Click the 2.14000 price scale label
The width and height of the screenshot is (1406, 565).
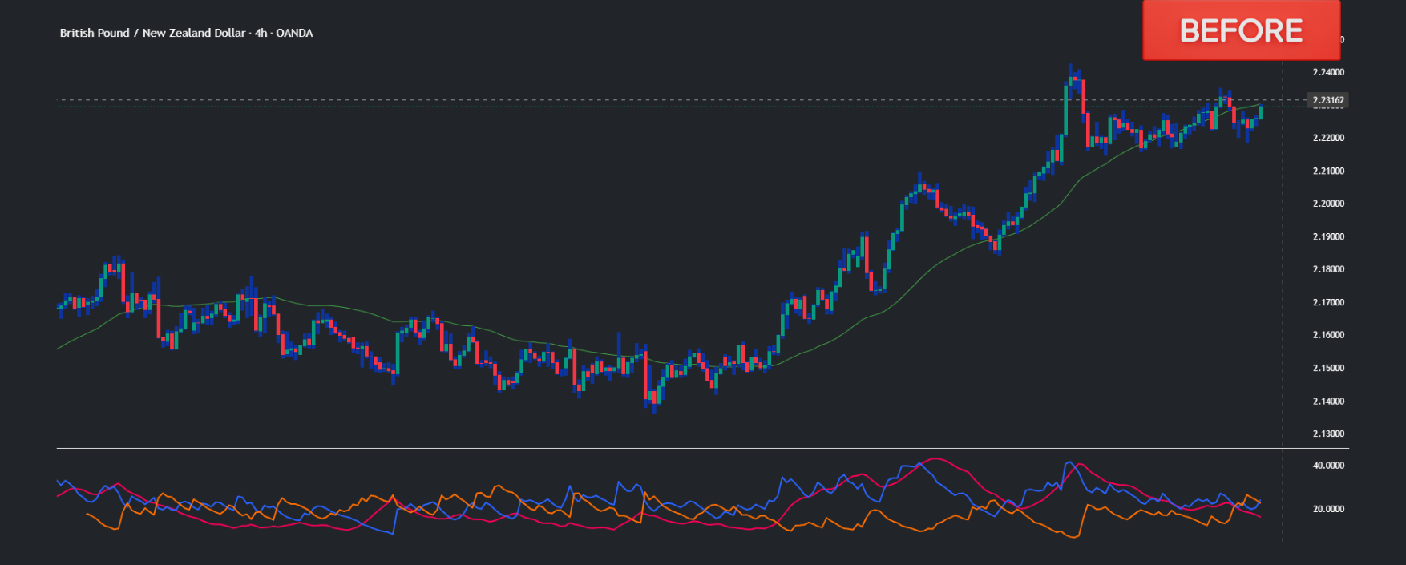click(1327, 401)
